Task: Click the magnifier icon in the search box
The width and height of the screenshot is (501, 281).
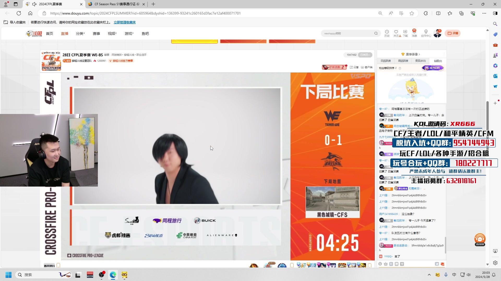Action: [376, 33]
